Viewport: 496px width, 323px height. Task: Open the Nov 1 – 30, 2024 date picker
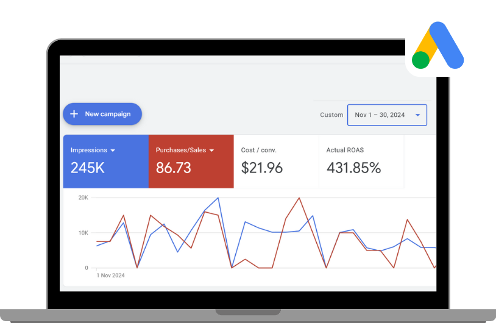pyautogui.click(x=380, y=115)
